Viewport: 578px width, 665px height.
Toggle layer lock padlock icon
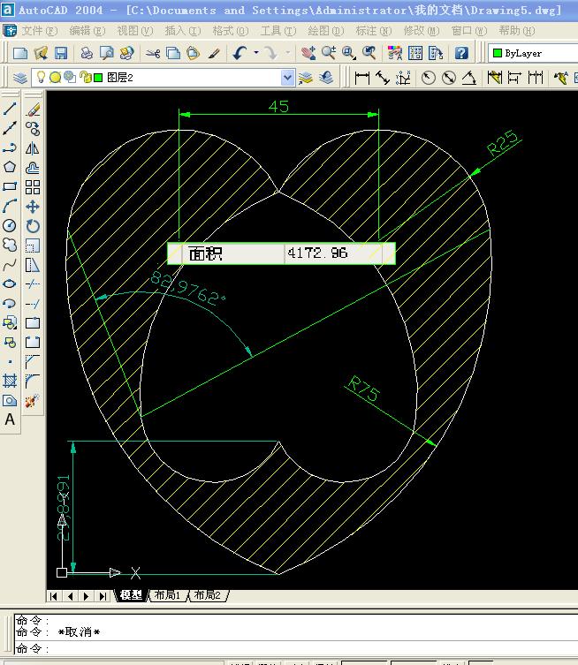(x=86, y=77)
